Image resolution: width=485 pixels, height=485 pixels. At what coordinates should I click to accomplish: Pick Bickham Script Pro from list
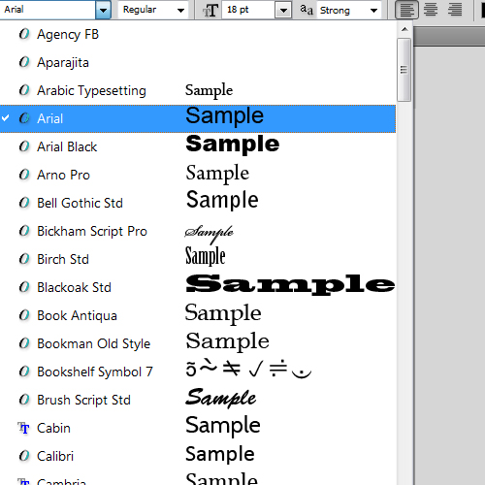[198, 231]
